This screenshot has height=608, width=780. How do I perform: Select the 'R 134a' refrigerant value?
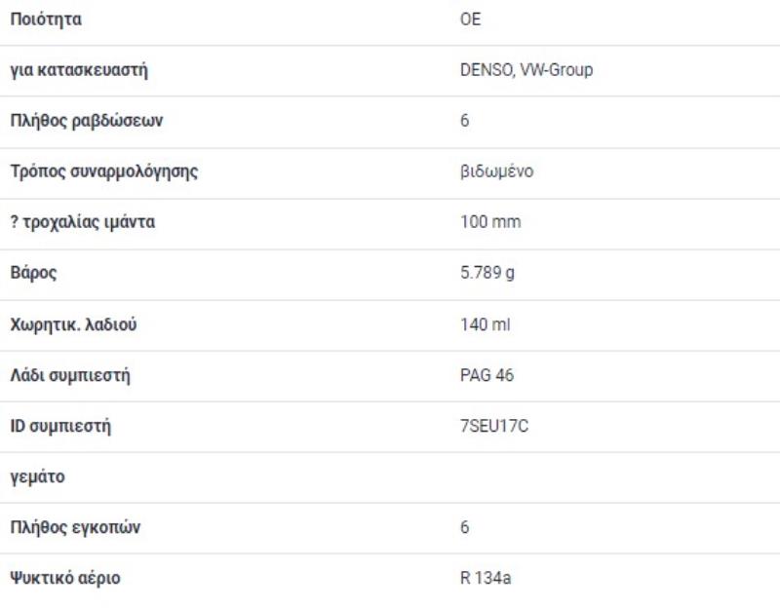tap(486, 579)
